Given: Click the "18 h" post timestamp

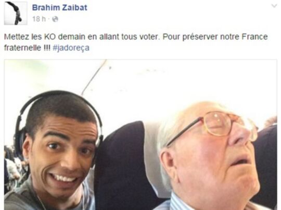Looking at the screenshot, I should pyautogui.click(x=39, y=19).
